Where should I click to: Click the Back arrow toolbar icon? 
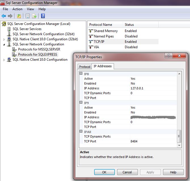coord(4,16)
